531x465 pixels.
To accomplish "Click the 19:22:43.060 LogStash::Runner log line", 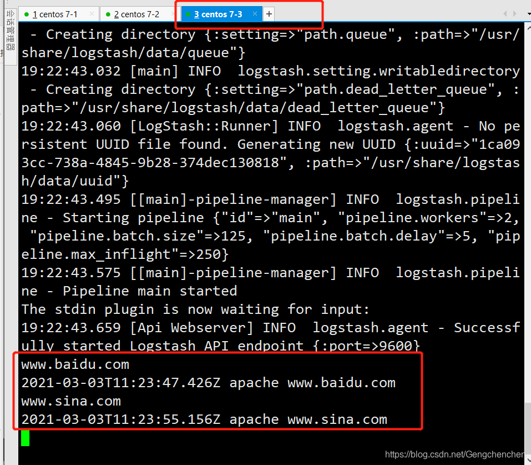I will [271, 126].
